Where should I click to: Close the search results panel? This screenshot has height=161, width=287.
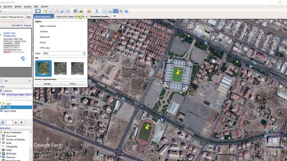[30, 80]
